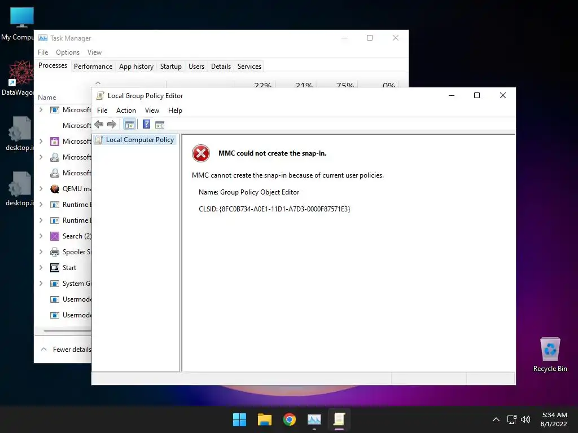Image resolution: width=578 pixels, height=433 pixels.
Task: Click 'MMC could not create the snap-in.' heading
Action: (x=273, y=153)
